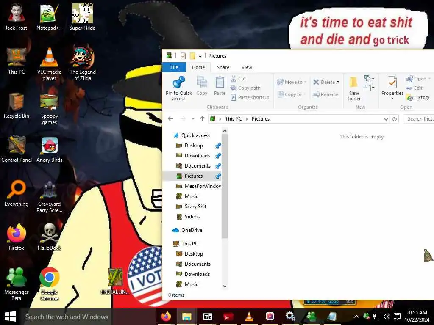Select INSTALLIN desktop icon
Viewport: 434px width, 325px height.
coord(115,281)
